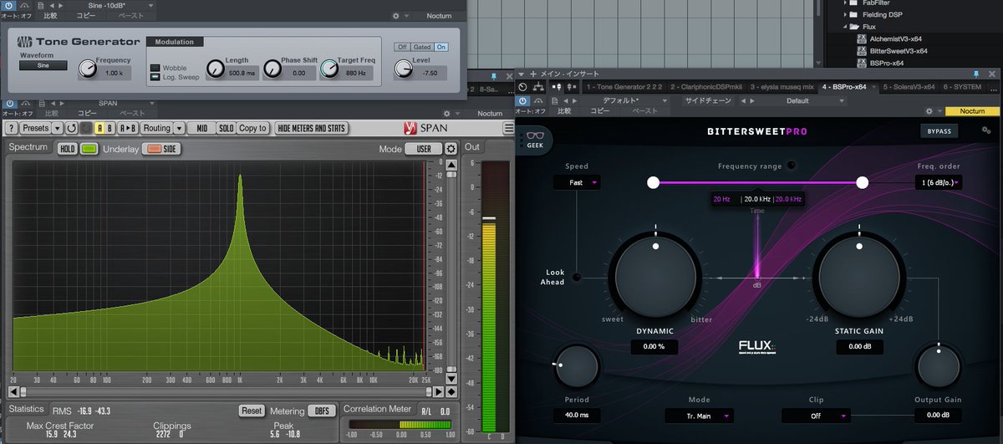Set Tone Generator state to Gated

click(421, 47)
